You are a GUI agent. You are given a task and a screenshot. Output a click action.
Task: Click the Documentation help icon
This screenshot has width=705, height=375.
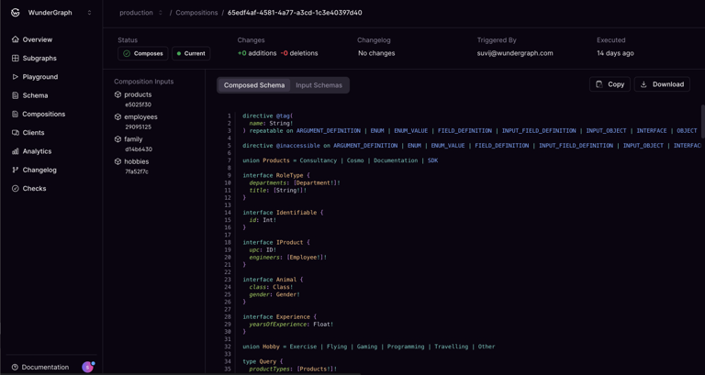tap(15, 368)
